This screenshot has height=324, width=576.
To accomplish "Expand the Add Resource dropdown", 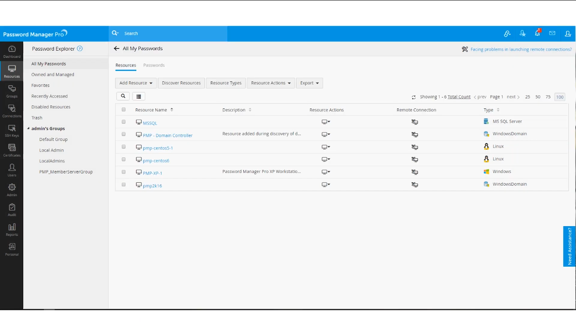I will click(136, 83).
